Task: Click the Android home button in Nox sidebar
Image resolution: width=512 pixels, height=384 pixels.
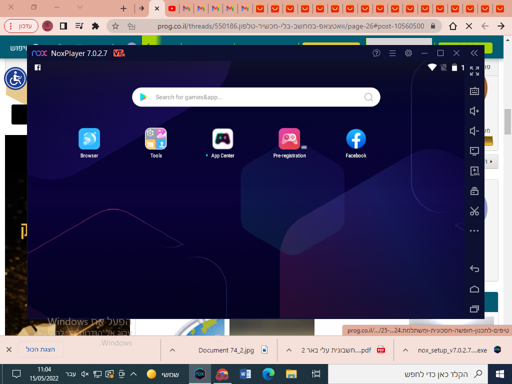Action: pos(474,289)
